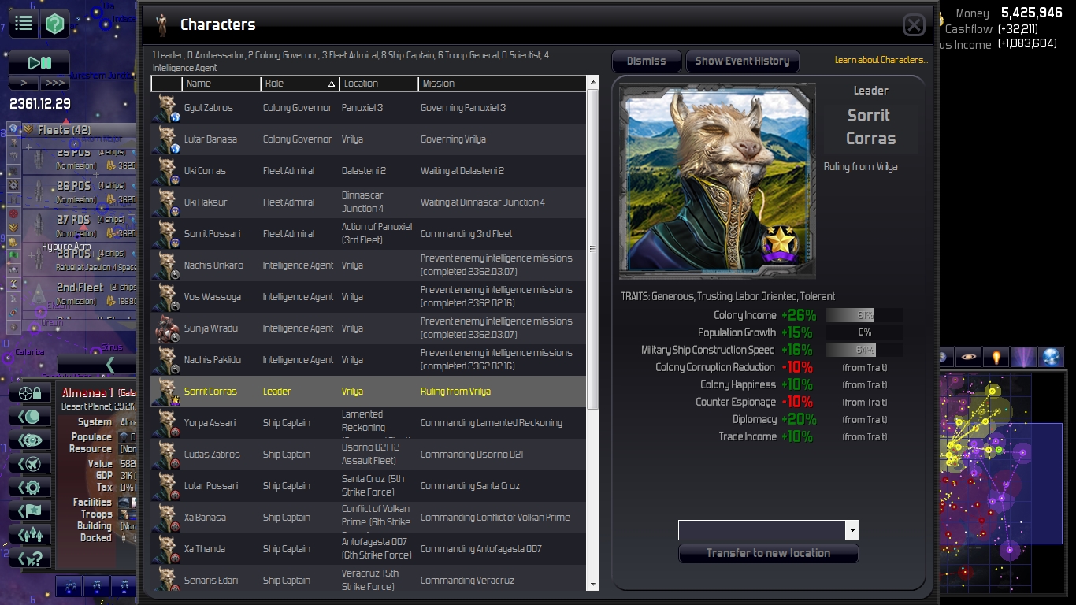Select Xa Banasa Ship Captain row

point(369,518)
